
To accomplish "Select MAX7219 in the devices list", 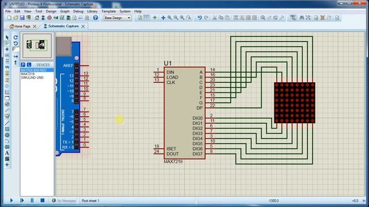I will (28, 74).
